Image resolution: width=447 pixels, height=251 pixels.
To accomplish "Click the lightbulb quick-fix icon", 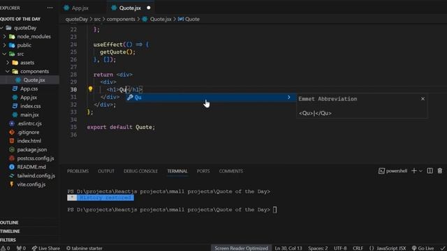I will [90, 89].
